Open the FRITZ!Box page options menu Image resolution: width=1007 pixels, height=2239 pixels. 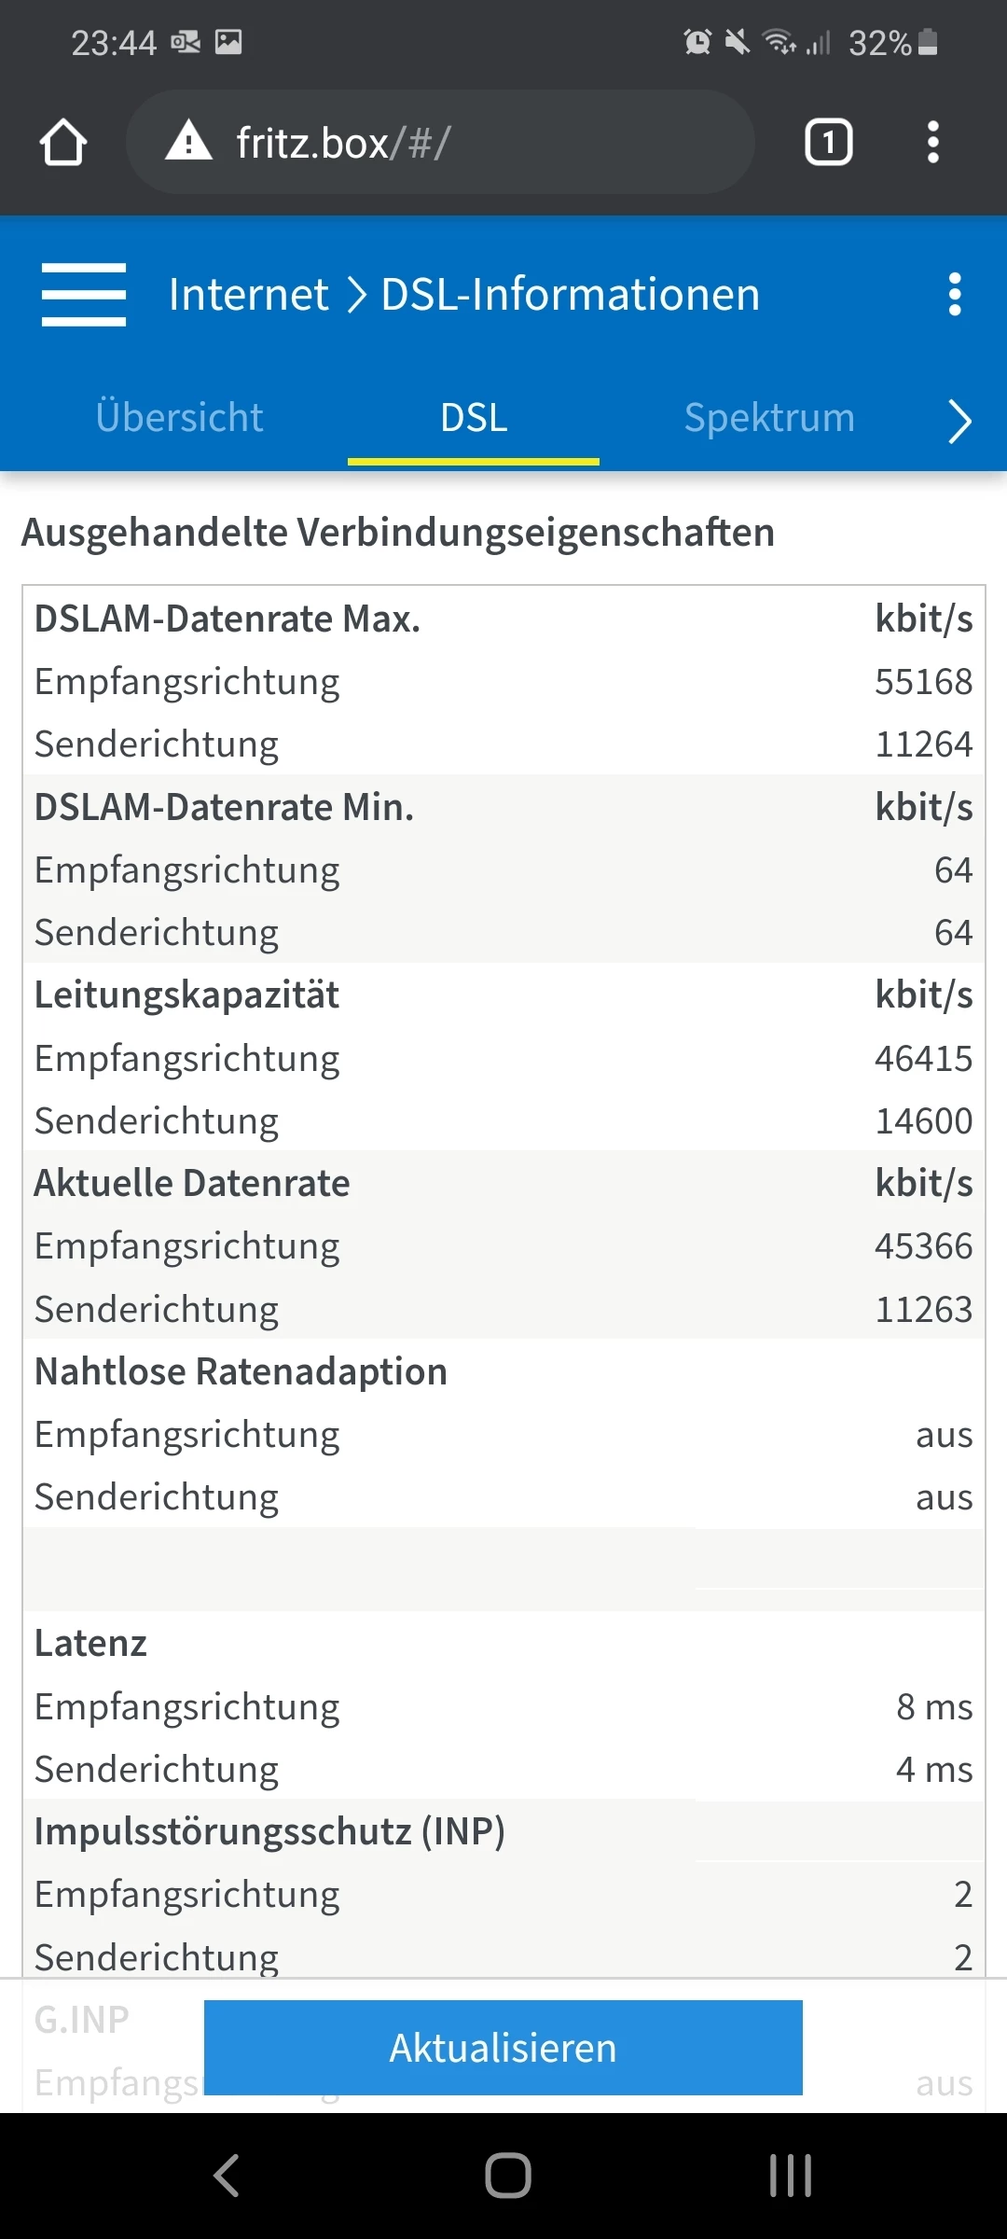pyautogui.click(x=954, y=295)
